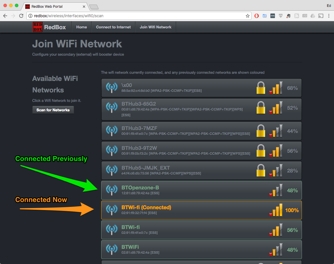This screenshot has width=334, height=264.
Task: Click padlock icon on BTHub3-7MZF row
Action: (x=261, y=131)
